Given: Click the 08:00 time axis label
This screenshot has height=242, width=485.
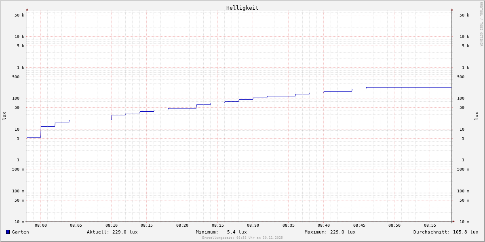Looking at the screenshot, I should 41,225.
